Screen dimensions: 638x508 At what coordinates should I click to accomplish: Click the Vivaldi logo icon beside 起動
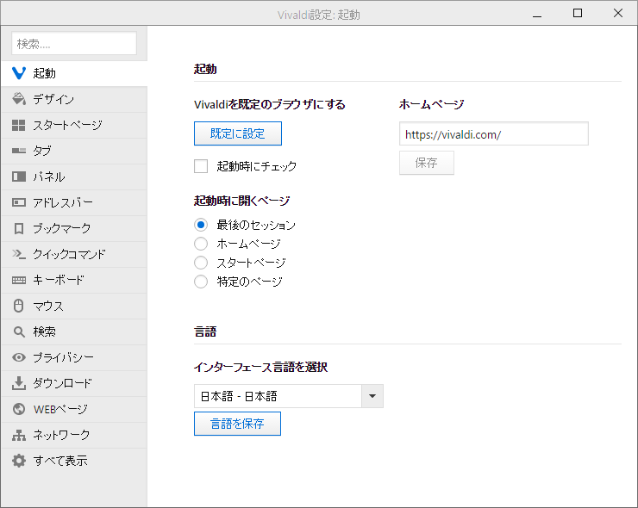19,73
